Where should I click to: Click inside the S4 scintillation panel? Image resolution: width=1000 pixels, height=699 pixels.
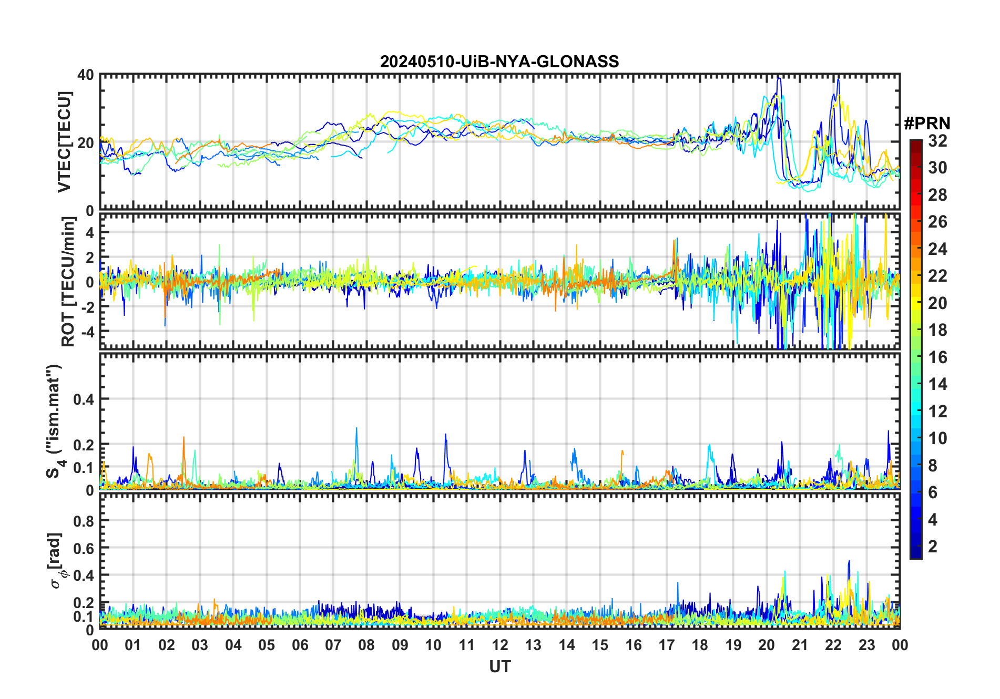coord(499,421)
